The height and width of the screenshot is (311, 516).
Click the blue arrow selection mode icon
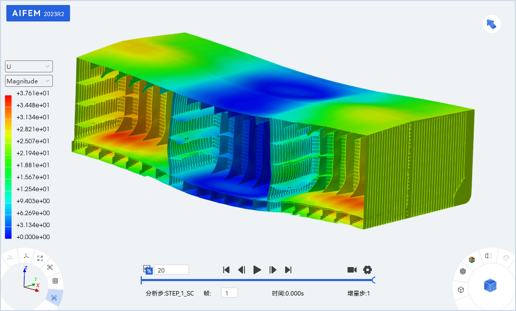[492, 24]
